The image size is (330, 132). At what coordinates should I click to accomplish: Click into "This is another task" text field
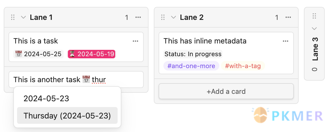point(76,80)
